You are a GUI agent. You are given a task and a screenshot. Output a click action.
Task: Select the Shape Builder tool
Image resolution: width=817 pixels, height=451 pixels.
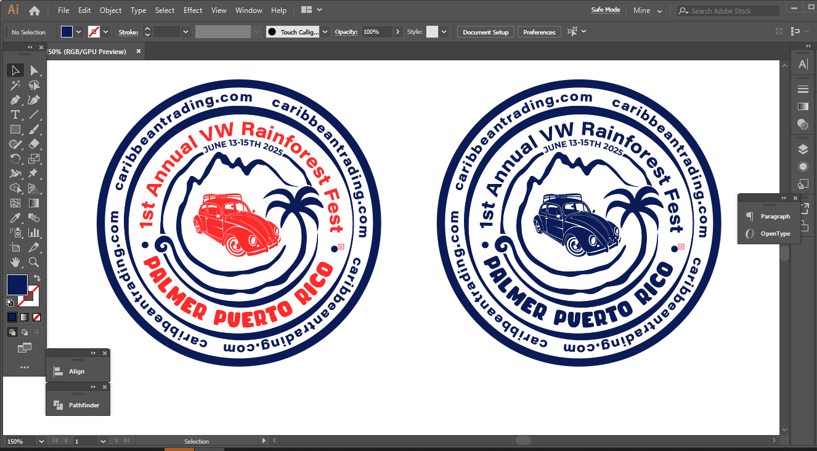(x=15, y=188)
